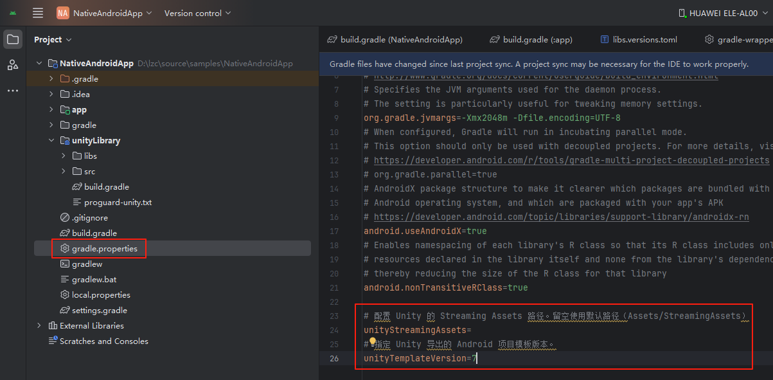Open the Android Studio logo menu
This screenshot has width=773, height=380.
(x=13, y=13)
